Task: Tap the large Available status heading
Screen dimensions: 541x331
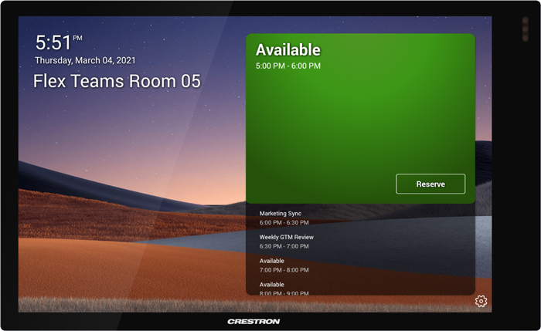Action: [x=288, y=50]
